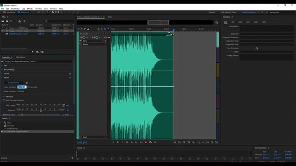Select the Slip tool in toolbar
Image resolution: width=296 pixels, height=166 pixels.
[x=57, y=12]
